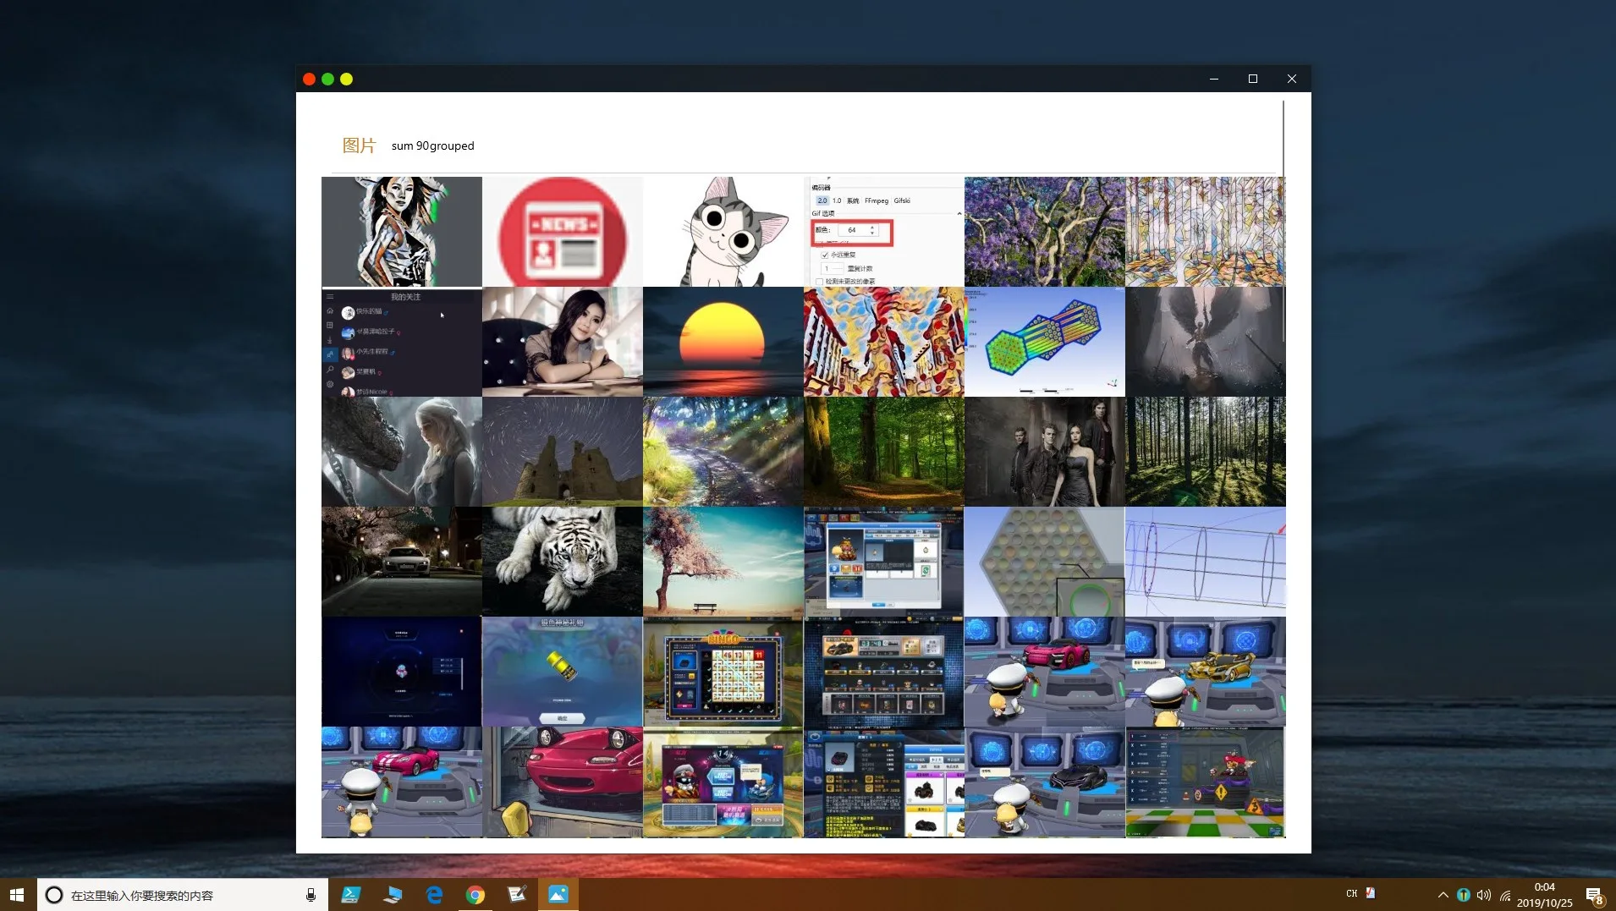The image size is (1616, 911).
Task: Open the BINGO game thumbnail
Action: point(723,672)
